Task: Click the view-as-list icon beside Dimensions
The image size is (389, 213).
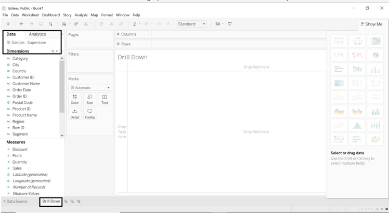Action: pyautogui.click(x=53, y=51)
